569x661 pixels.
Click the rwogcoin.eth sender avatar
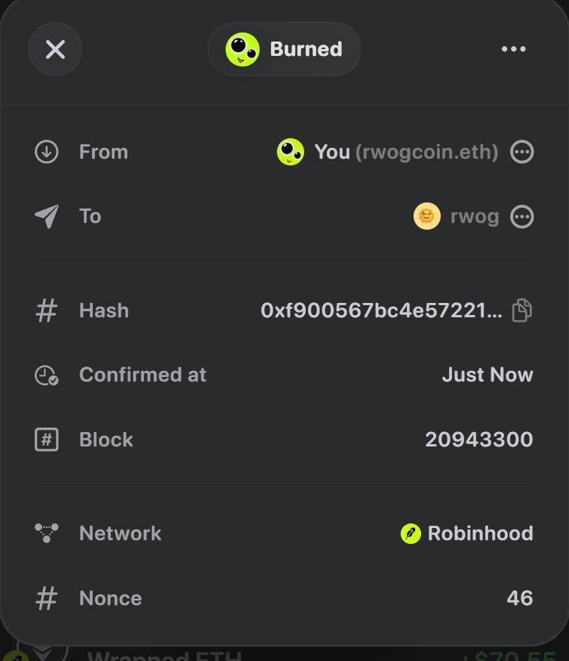coord(291,152)
